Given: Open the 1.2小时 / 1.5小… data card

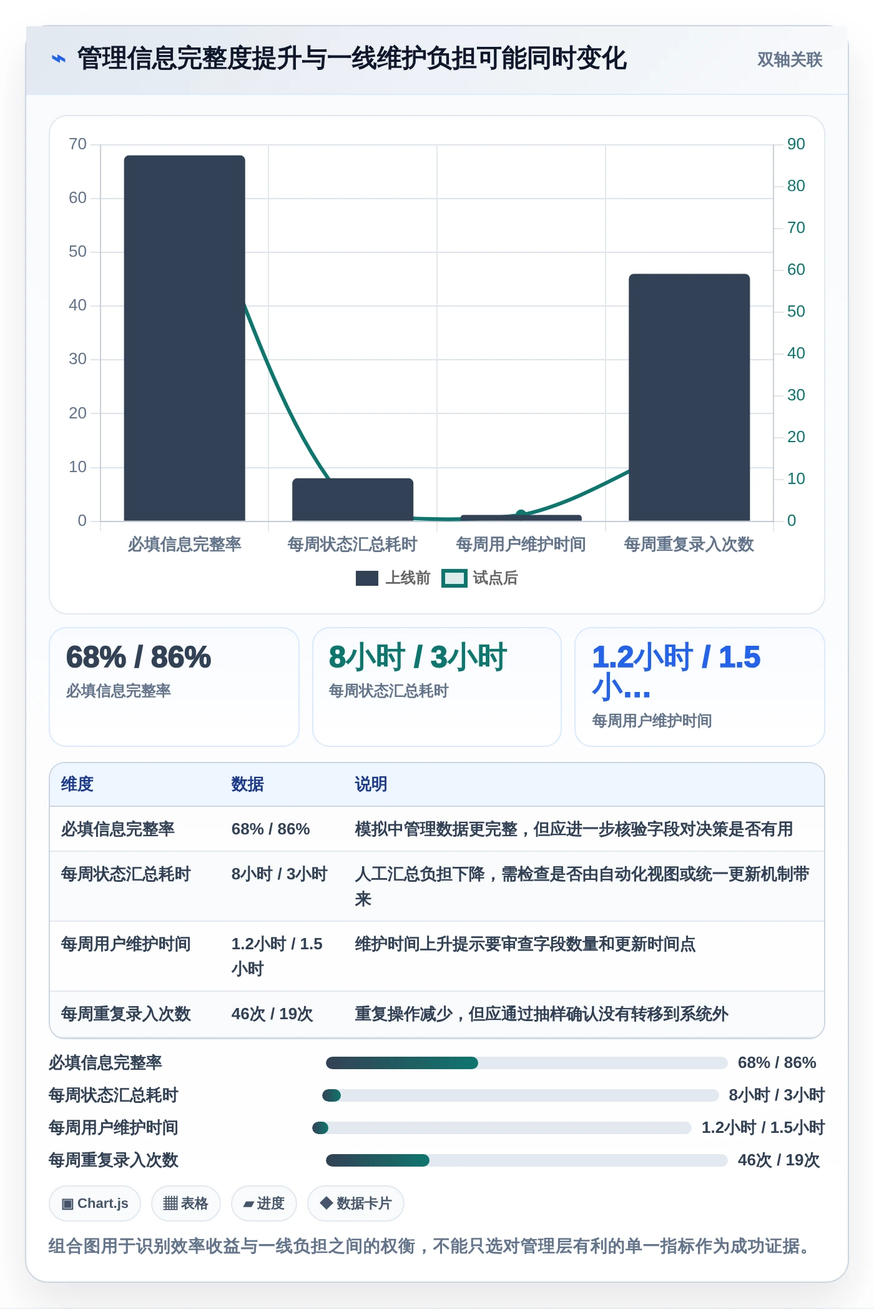Looking at the screenshot, I should (x=700, y=687).
